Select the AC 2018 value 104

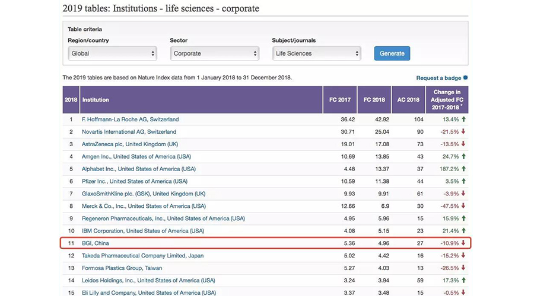[x=418, y=120]
